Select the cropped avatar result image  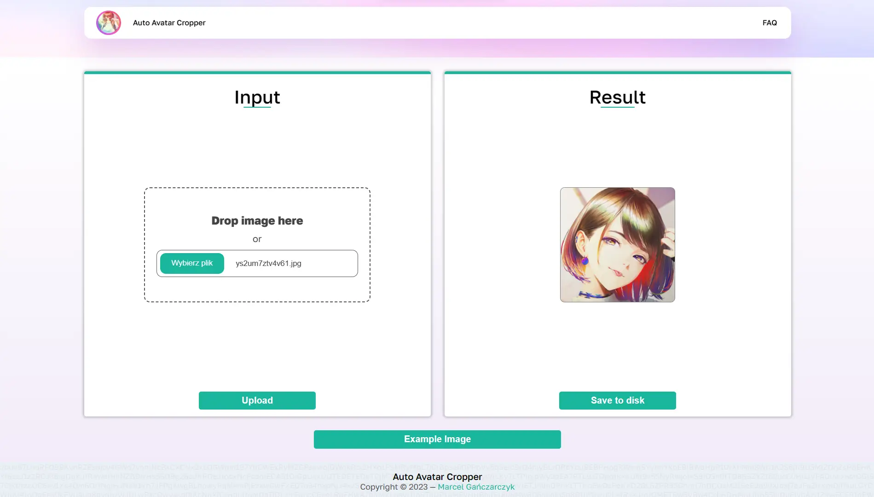(617, 244)
